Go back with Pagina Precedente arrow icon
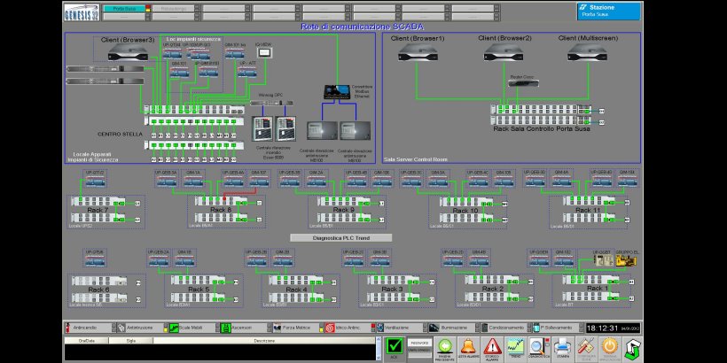The width and height of the screenshot is (727, 363). tap(445, 349)
